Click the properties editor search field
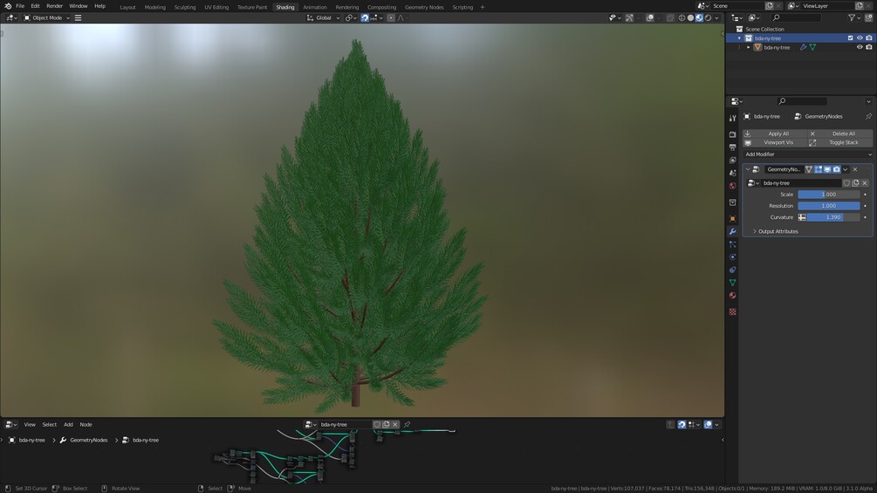The image size is (877, 493). [x=801, y=101]
